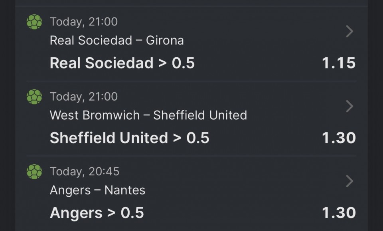Tap the 1.30 odds for Sheffield United
Image resolution: width=383 pixels, height=231 pixels.
point(339,138)
